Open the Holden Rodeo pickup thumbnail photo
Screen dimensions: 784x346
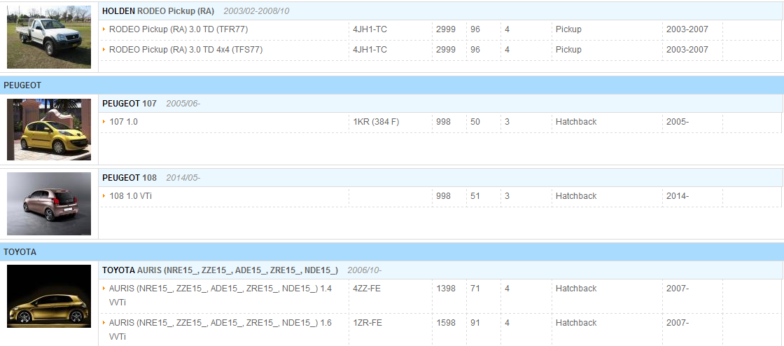(x=49, y=37)
